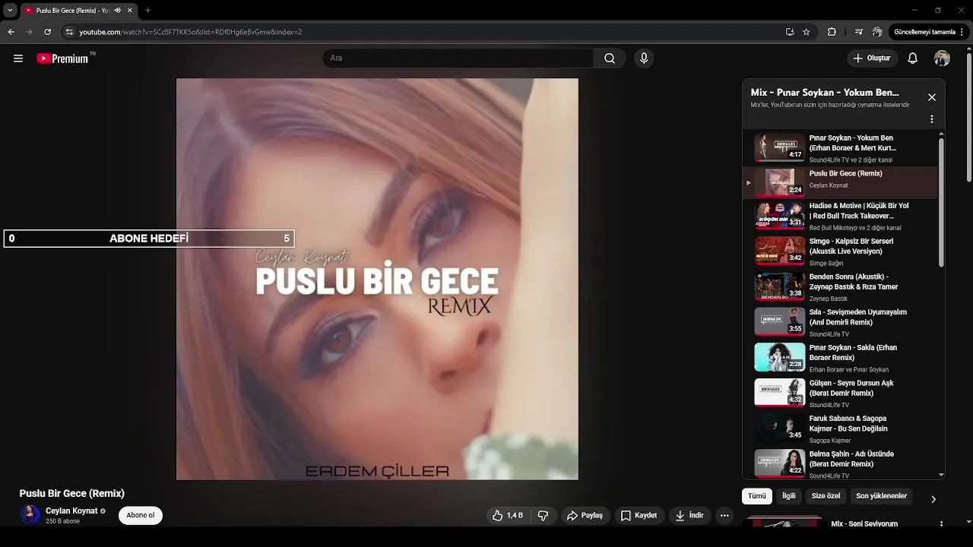Image resolution: width=973 pixels, height=547 pixels.
Task: Mute tab via audio speaker icon
Action: [x=117, y=11]
